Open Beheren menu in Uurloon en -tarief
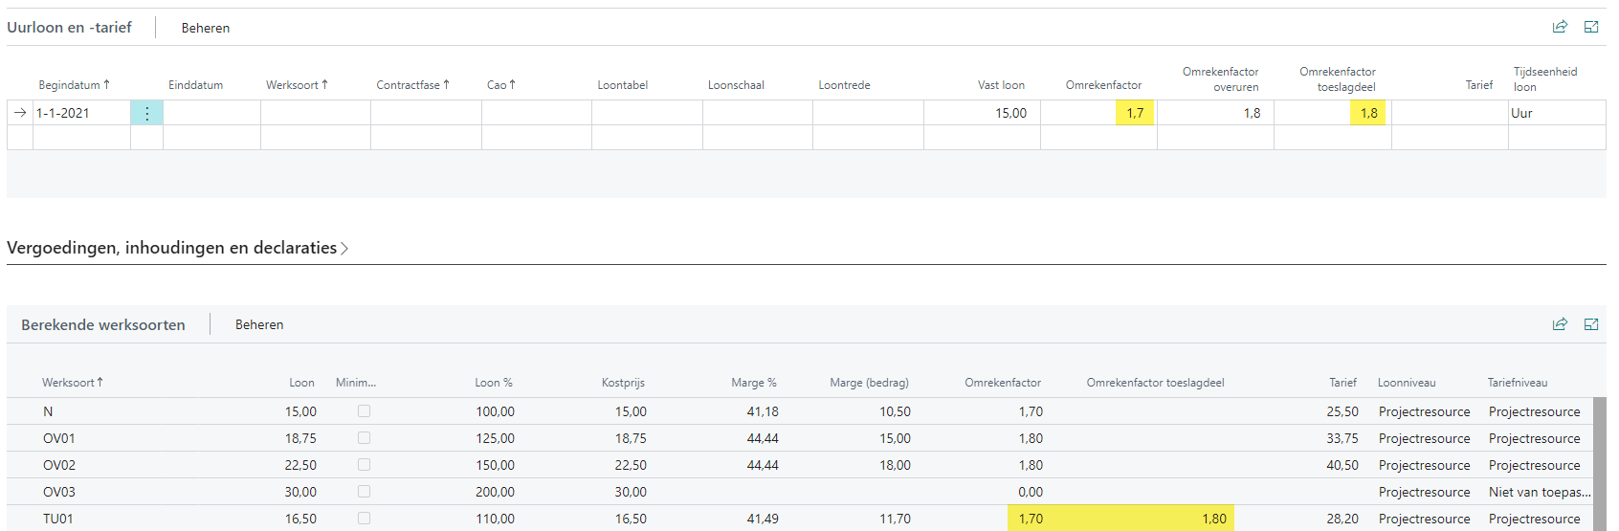 206,28
